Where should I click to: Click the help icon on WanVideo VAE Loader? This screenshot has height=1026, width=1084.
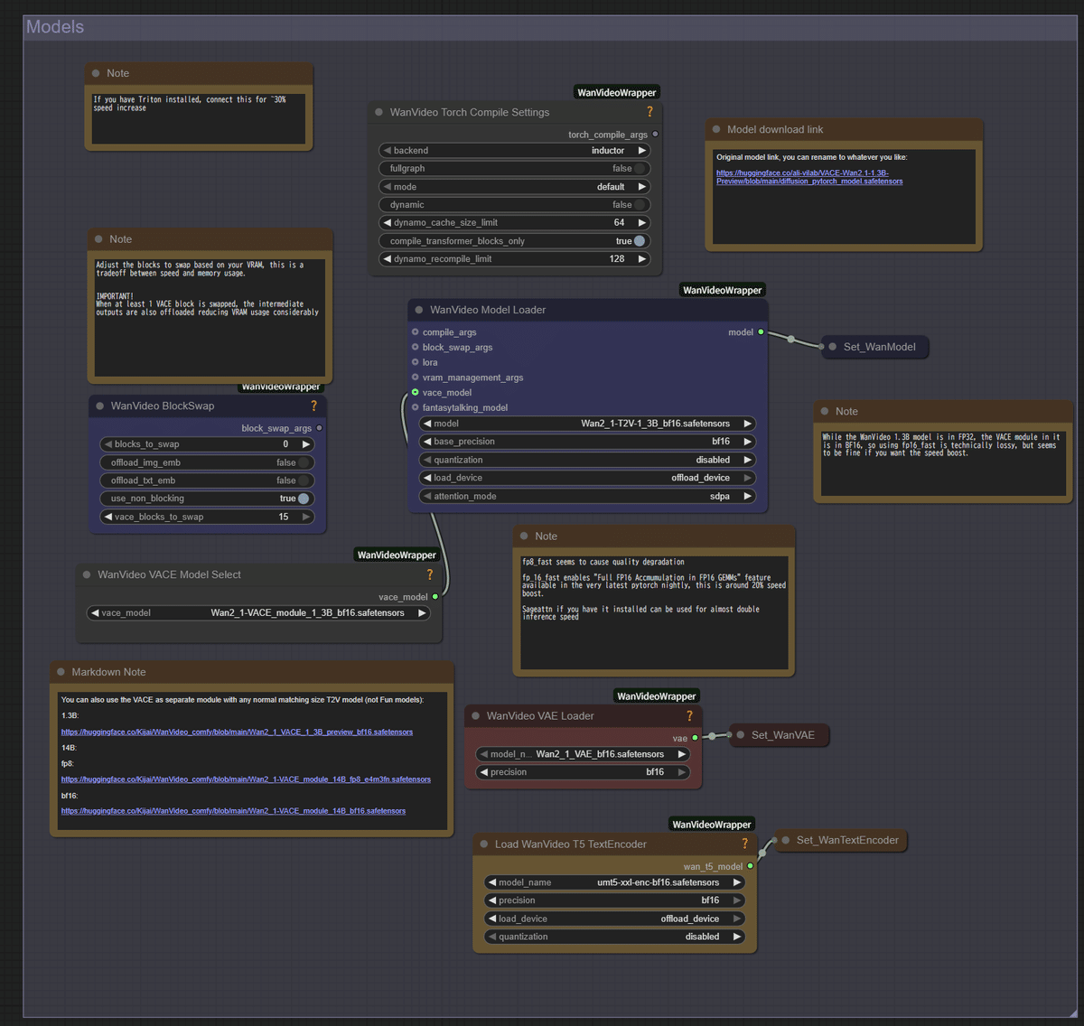click(689, 715)
